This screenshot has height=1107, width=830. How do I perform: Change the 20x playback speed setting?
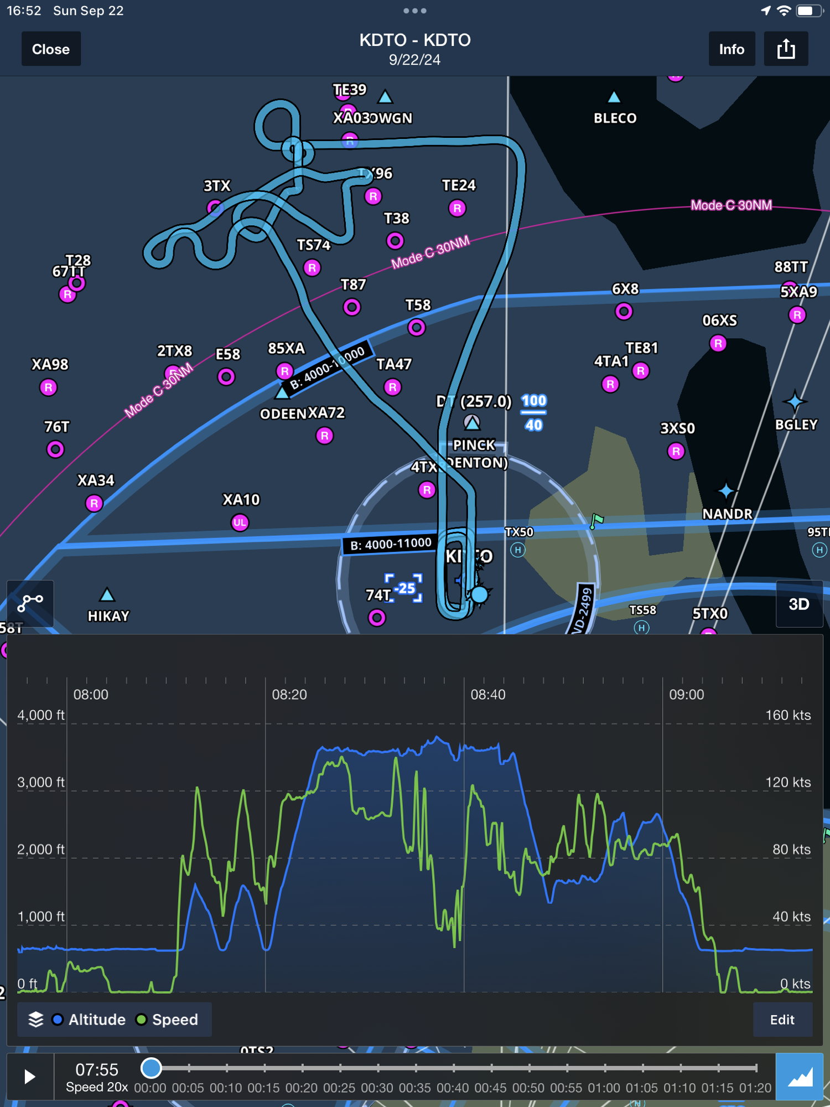click(x=97, y=1087)
